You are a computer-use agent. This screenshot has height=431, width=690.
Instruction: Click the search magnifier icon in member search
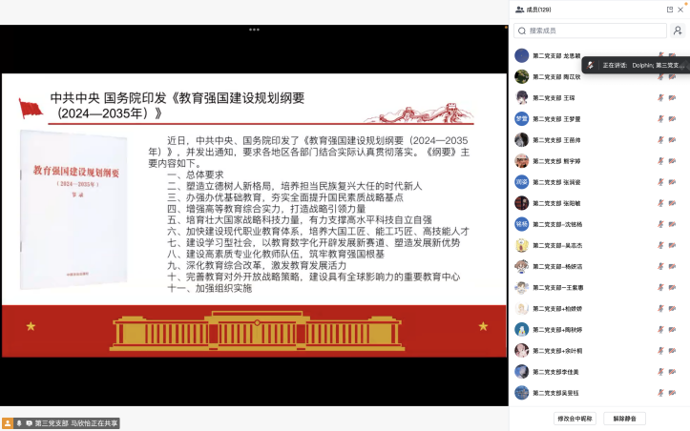(x=522, y=31)
